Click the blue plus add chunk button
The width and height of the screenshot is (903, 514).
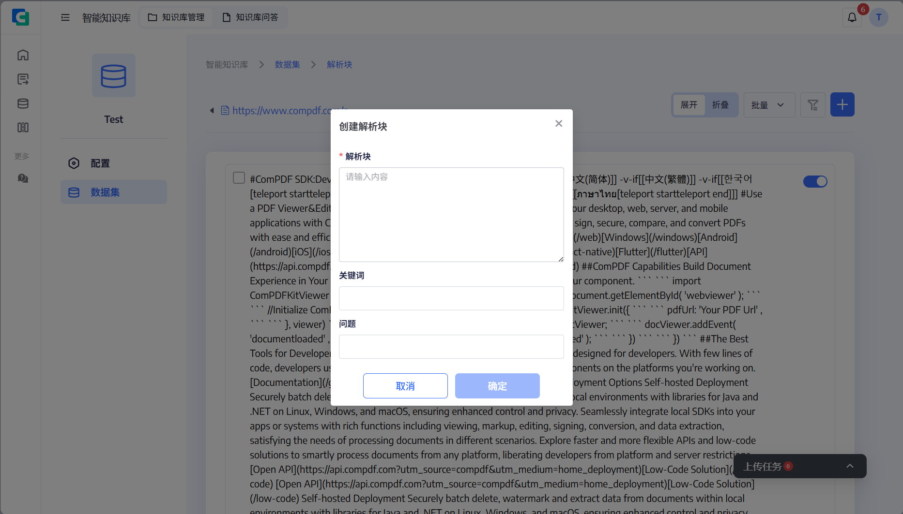click(842, 105)
